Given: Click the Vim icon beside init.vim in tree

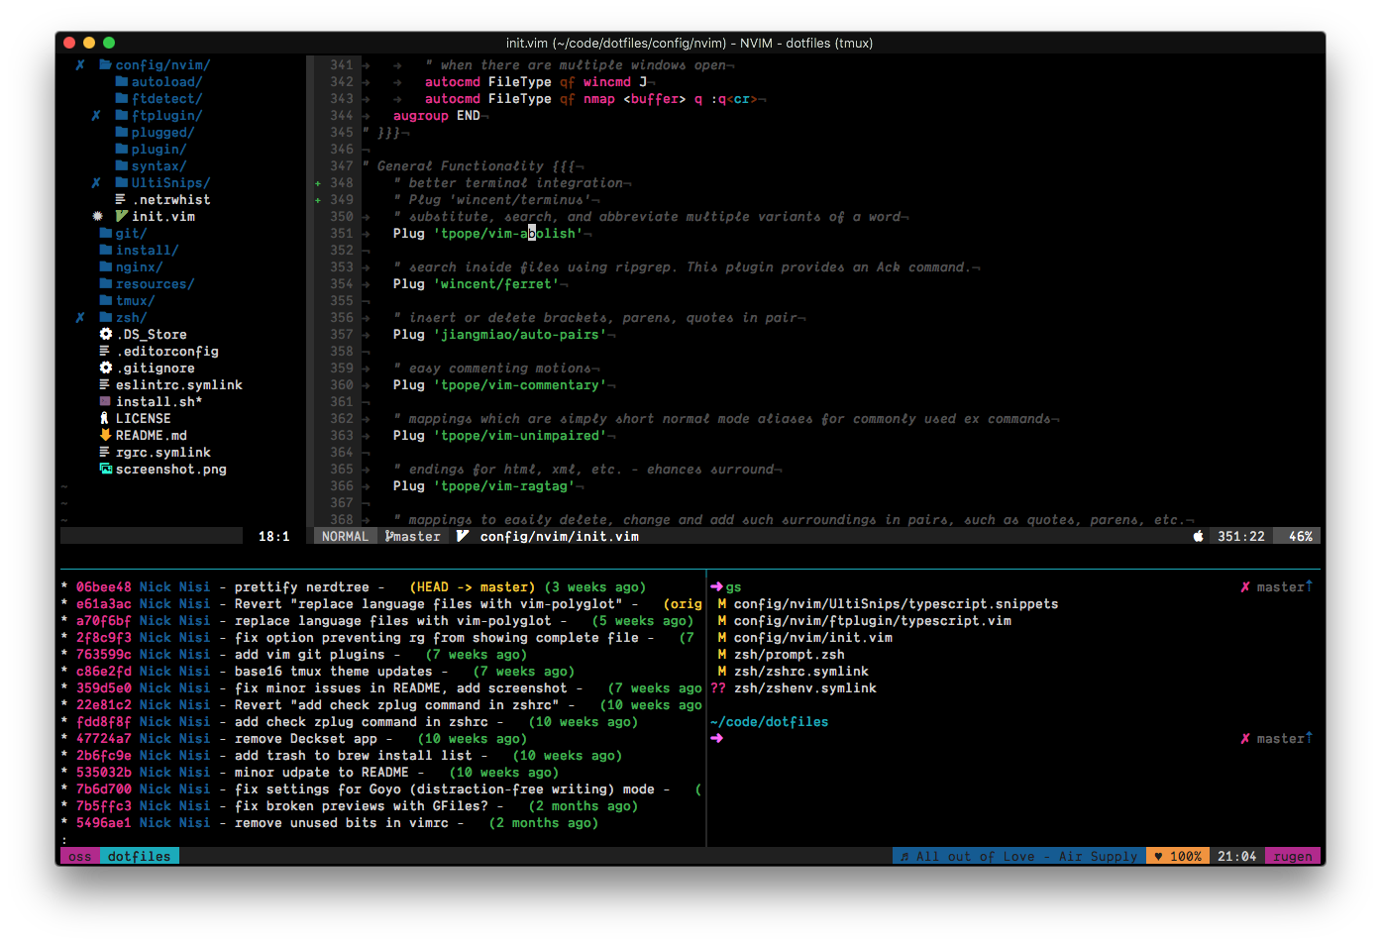Looking at the screenshot, I should tap(121, 216).
